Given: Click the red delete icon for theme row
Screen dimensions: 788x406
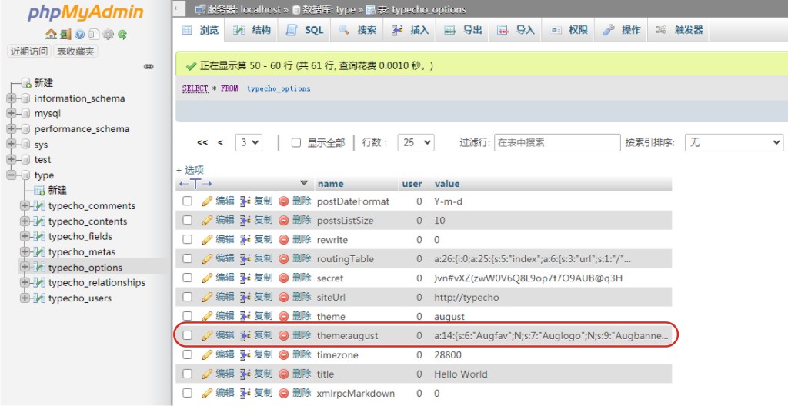Looking at the screenshot, I should point(283,317).
